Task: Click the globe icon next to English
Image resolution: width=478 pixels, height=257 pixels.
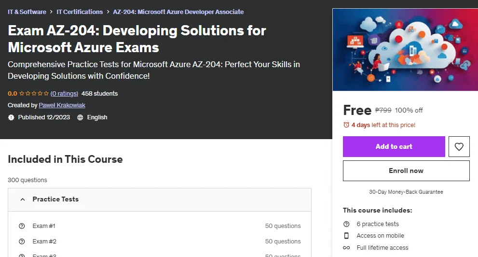Action: click(x=80, y=117)
